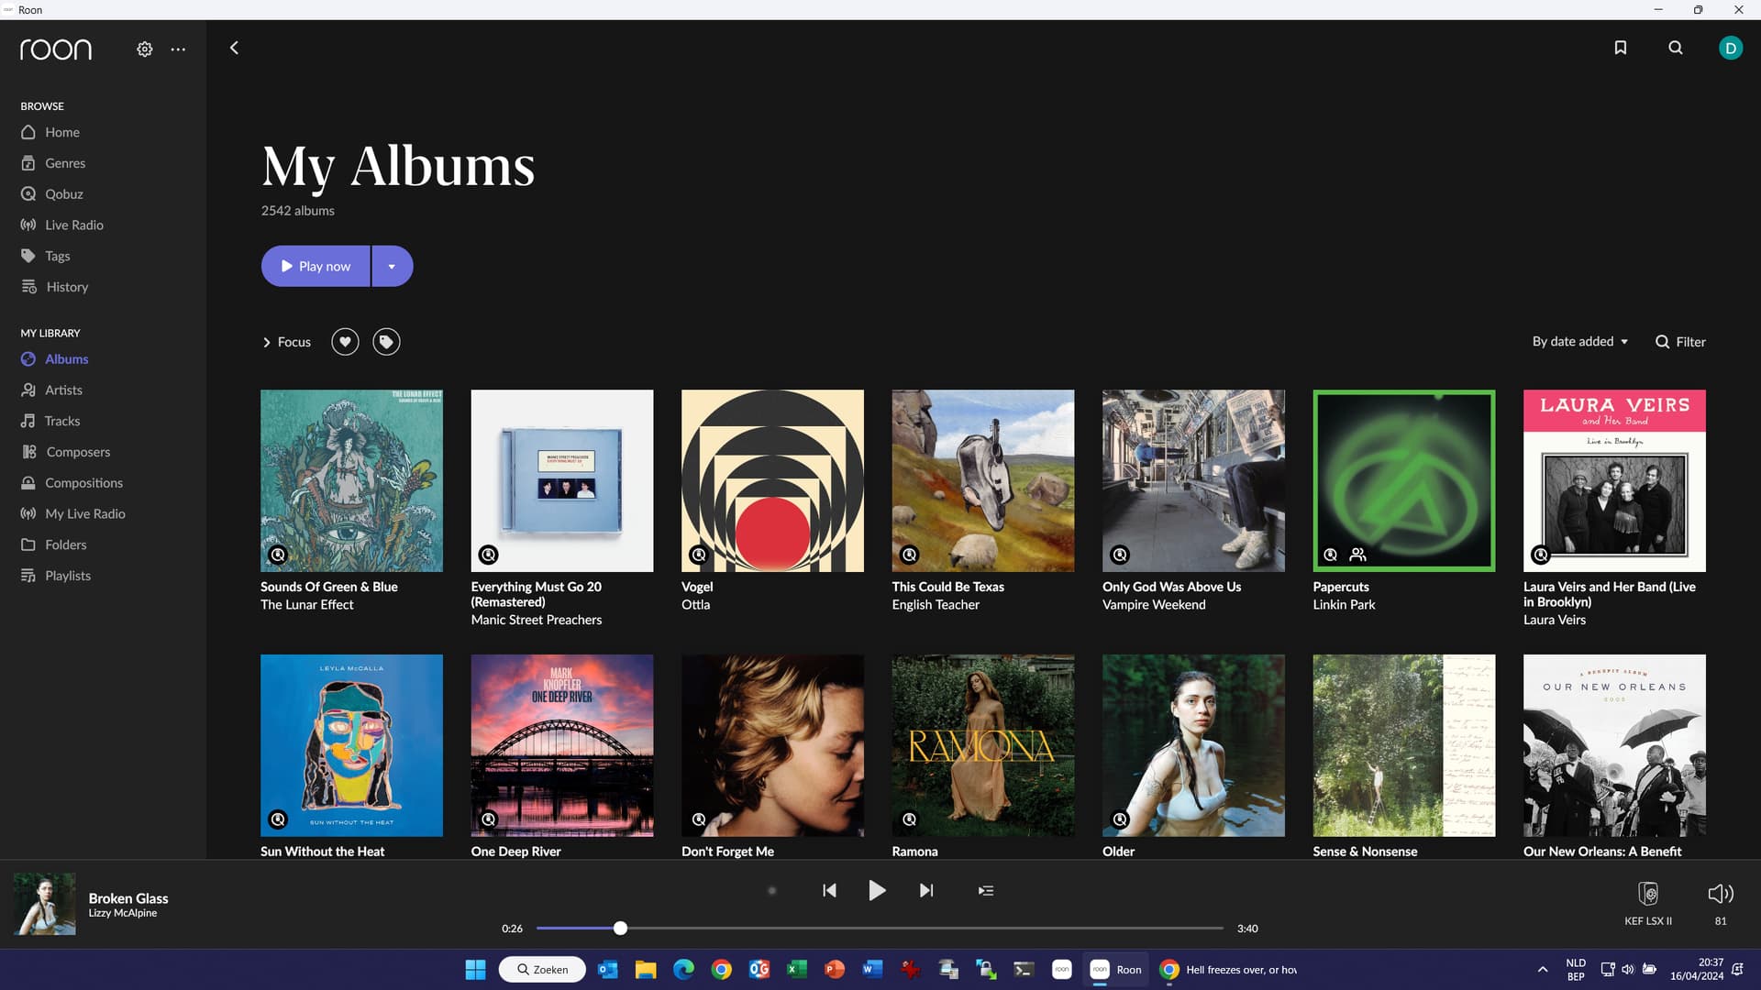
Task: Click the Qobuz badge on Vogel cover
Action: coord(699,555)
